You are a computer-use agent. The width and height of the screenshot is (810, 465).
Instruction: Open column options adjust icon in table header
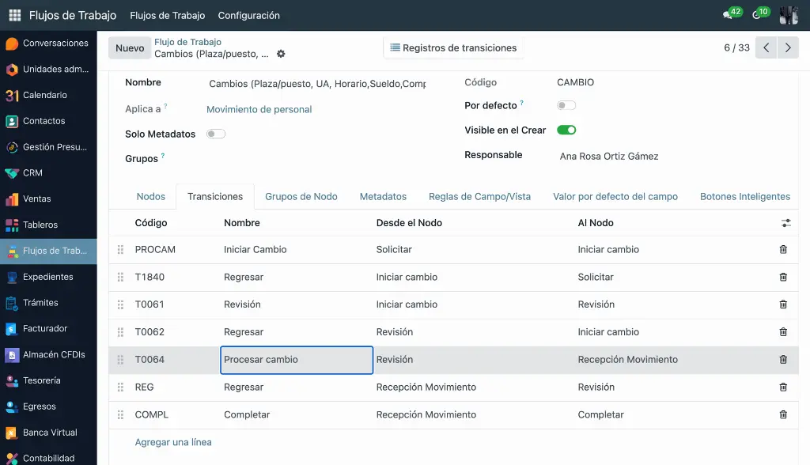pos(785,223)
